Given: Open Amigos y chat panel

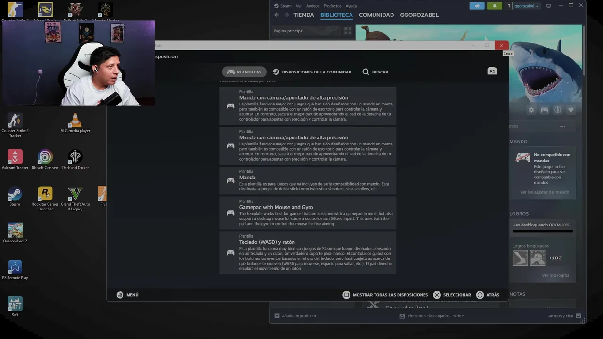Looking at the screenshot, I should click(x=564, y=316).
